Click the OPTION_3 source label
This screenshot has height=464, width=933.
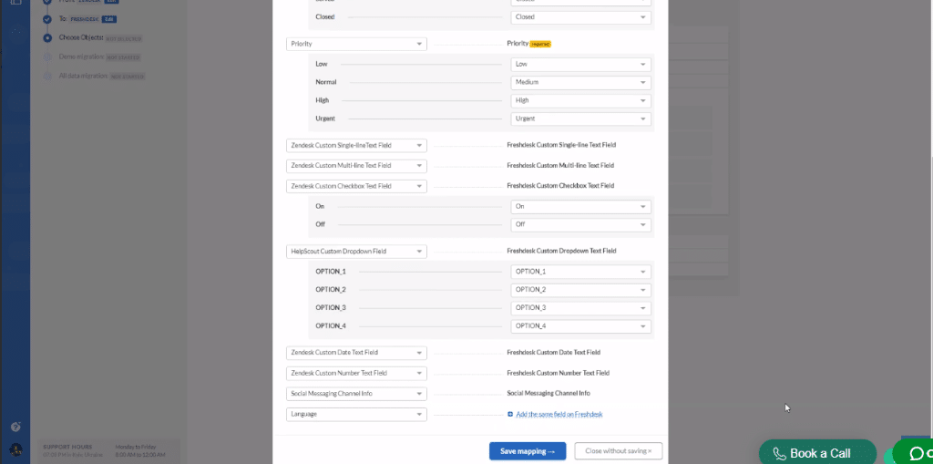point(330,308)
